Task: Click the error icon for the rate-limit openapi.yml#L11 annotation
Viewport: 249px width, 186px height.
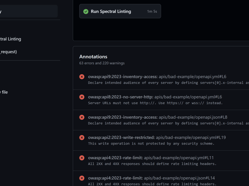Action: (x=82, y=158)
